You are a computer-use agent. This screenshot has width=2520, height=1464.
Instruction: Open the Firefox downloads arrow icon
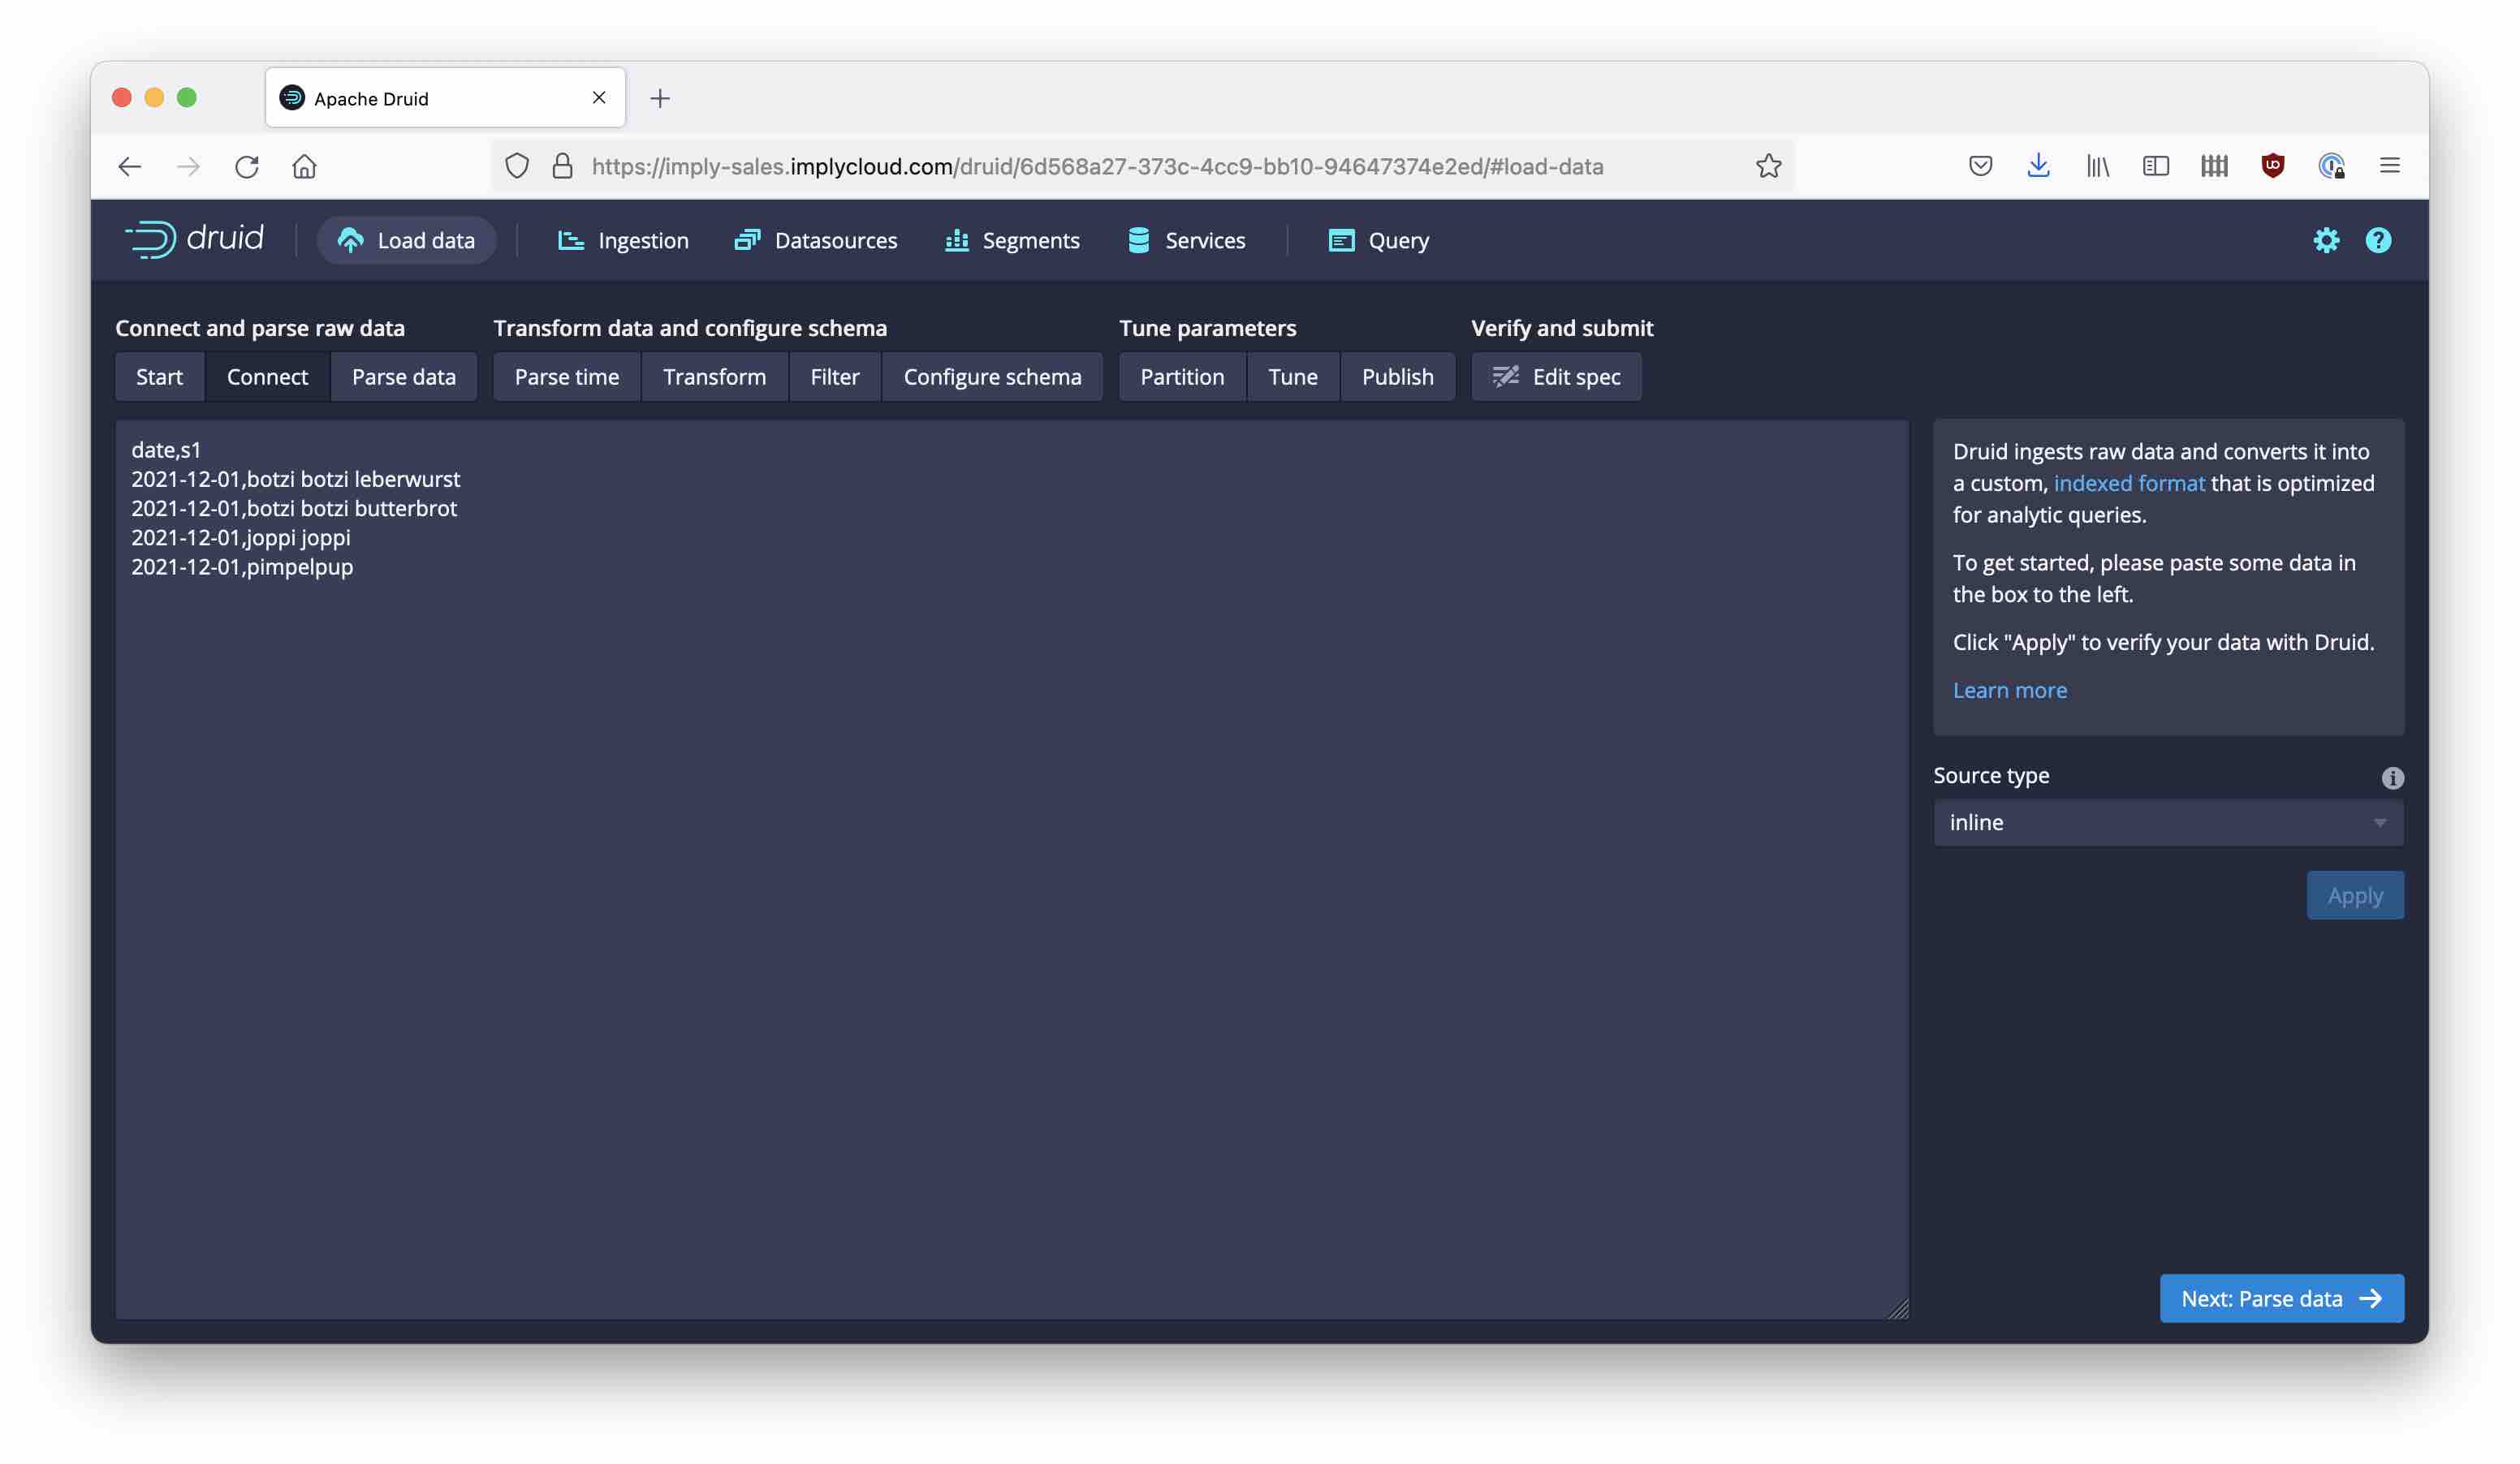[2037, 166]
